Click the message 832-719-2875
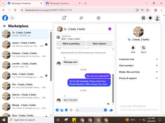This screenshot has height=123, width=165. point(70,100)
